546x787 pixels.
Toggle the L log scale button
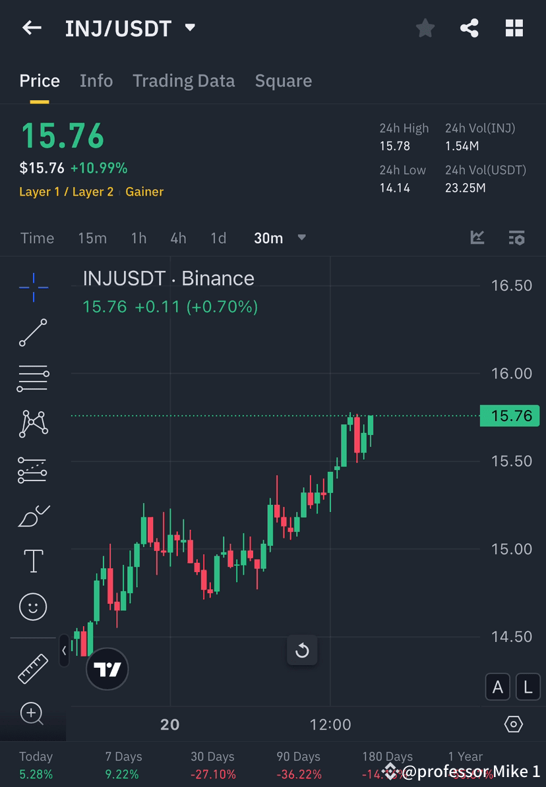coord(528,687)
